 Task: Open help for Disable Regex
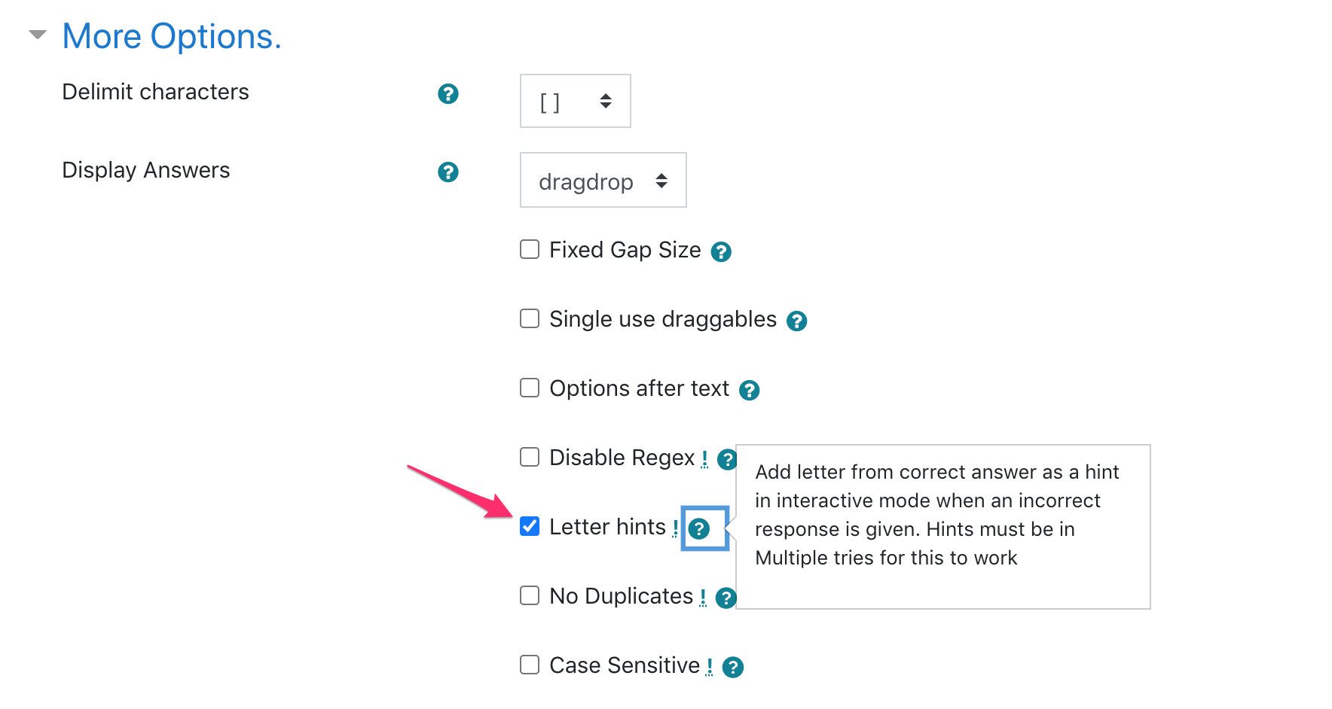click(x=726, y=459)
